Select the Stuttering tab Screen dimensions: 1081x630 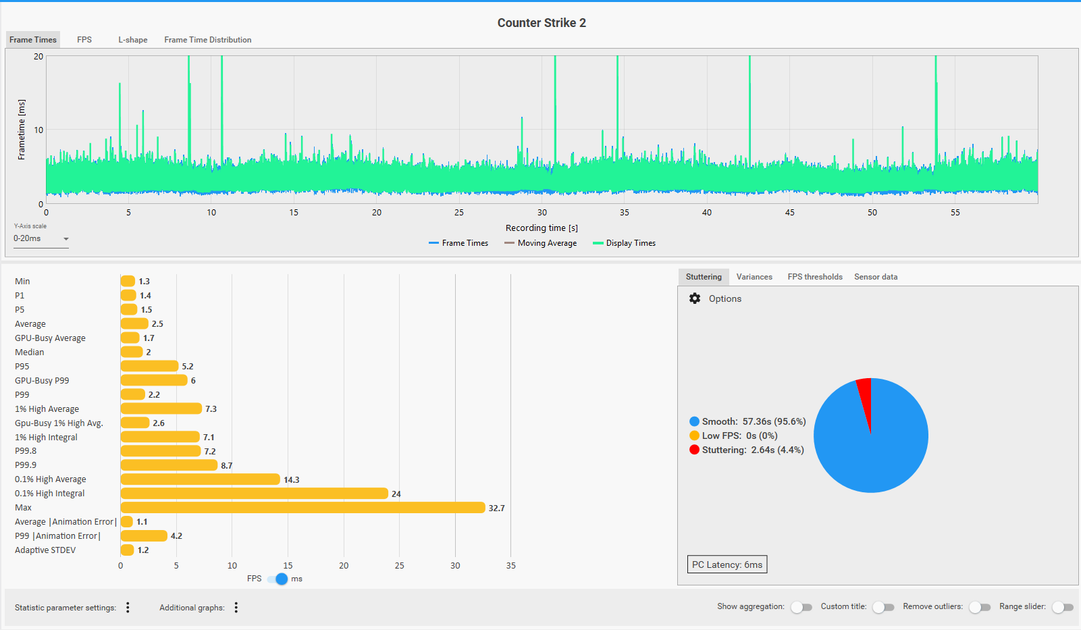(704, 277)
